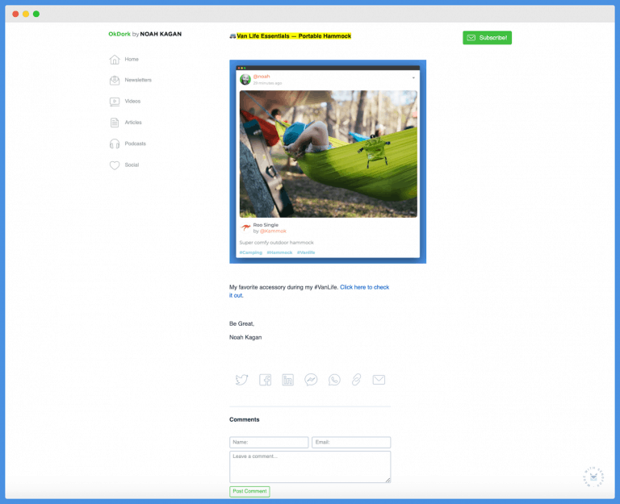Click the Home house icon in sidebar
This screenshot has height=504, width=620.
(115, 59)
